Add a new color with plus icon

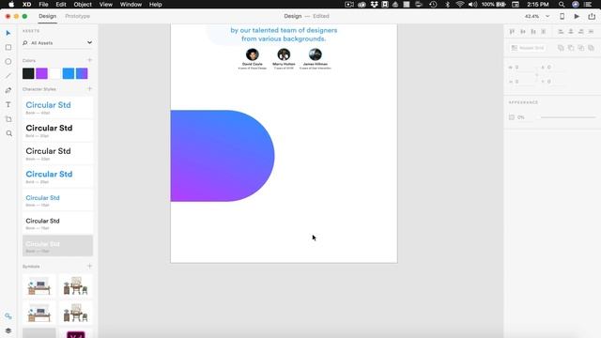coord(90,60)
